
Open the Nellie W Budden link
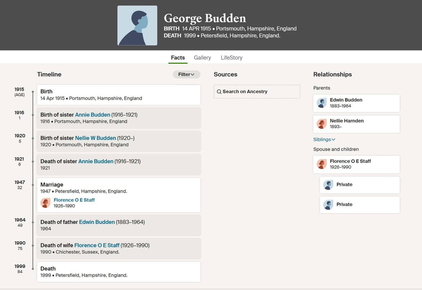95,138
